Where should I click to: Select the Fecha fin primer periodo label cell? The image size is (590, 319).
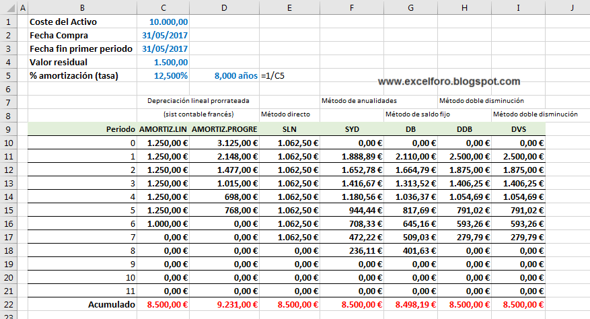(x=82, y=49)
